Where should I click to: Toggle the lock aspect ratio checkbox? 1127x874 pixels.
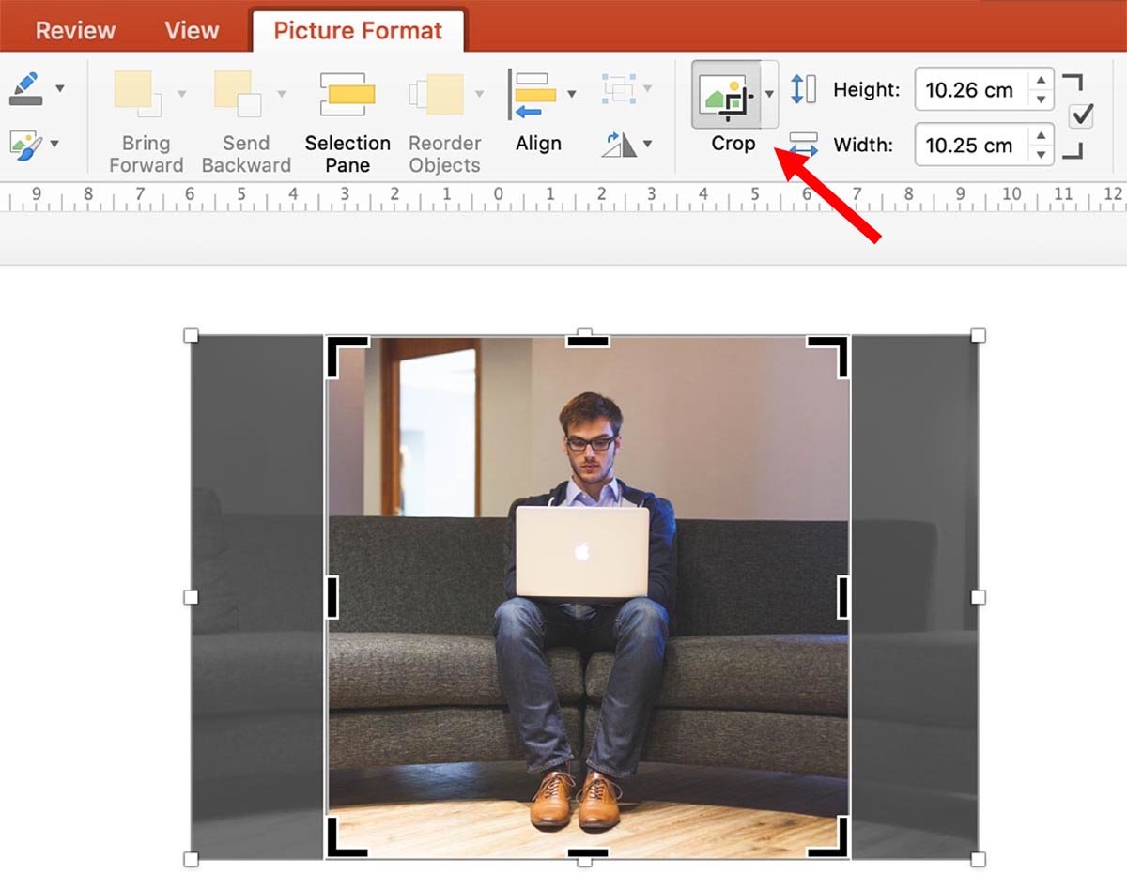tap(1082, 115)
